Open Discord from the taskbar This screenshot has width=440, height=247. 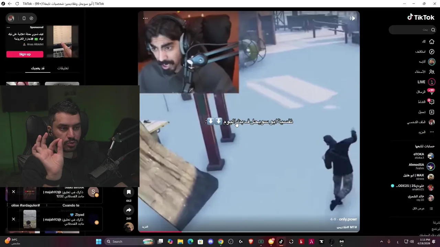click(210, 242)
